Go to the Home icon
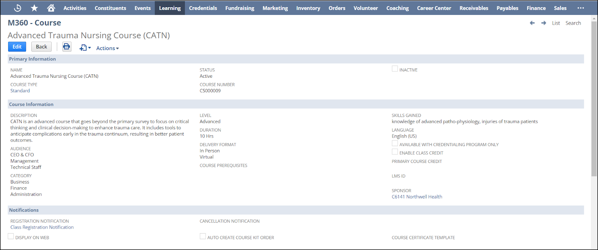The height and width of the screenshot is (250, 598). (51, 8)
